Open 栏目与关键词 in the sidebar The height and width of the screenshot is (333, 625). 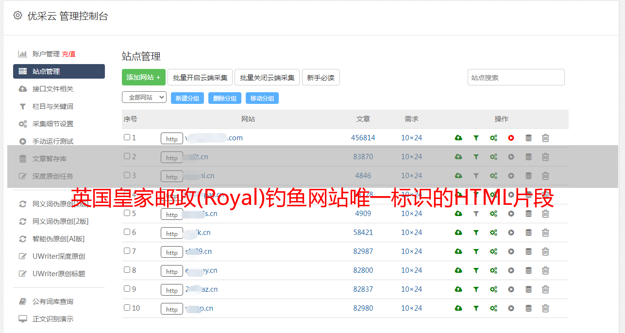click(x=53, y=106)
